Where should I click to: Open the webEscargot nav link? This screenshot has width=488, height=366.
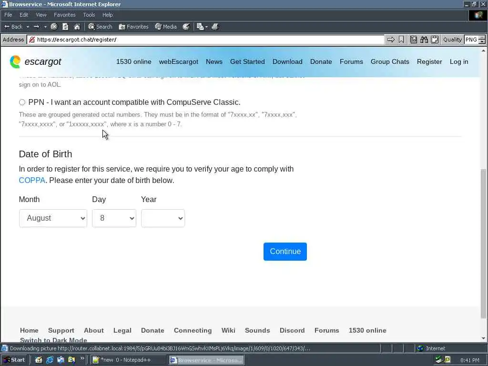pyautogui.click(x=179, y=61)
